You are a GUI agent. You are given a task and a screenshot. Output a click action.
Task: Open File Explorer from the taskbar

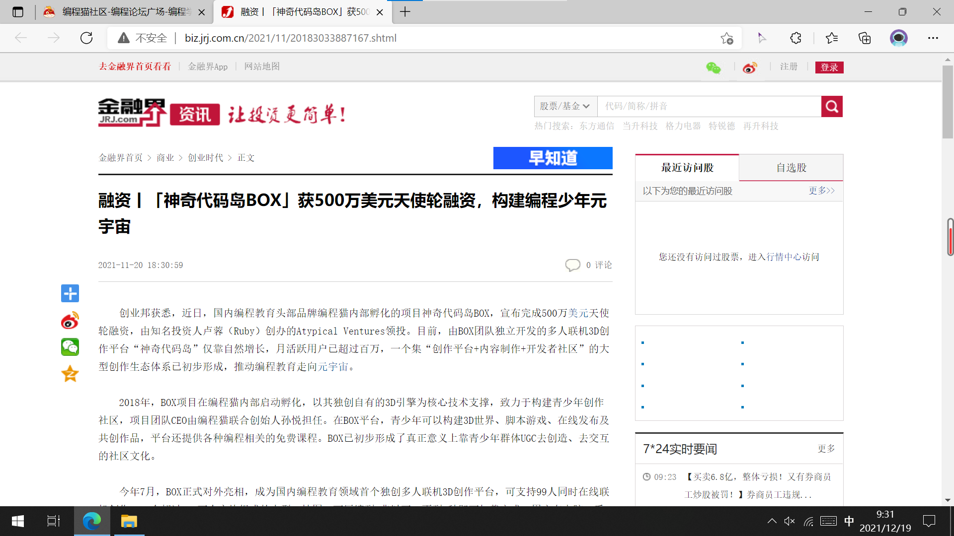129,521
